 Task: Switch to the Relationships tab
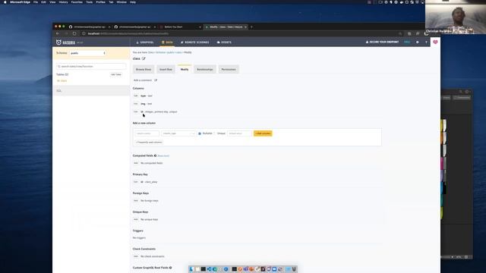tap(205, 69)
